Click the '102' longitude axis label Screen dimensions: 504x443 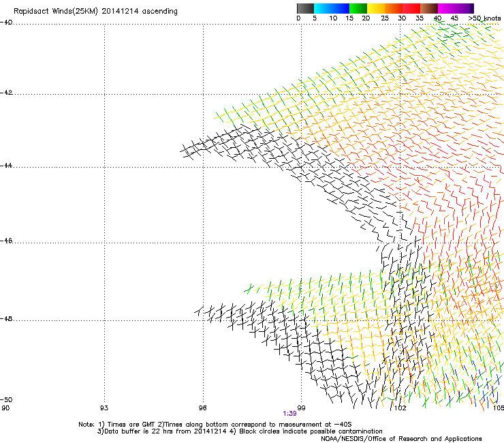tap(400, 408)
